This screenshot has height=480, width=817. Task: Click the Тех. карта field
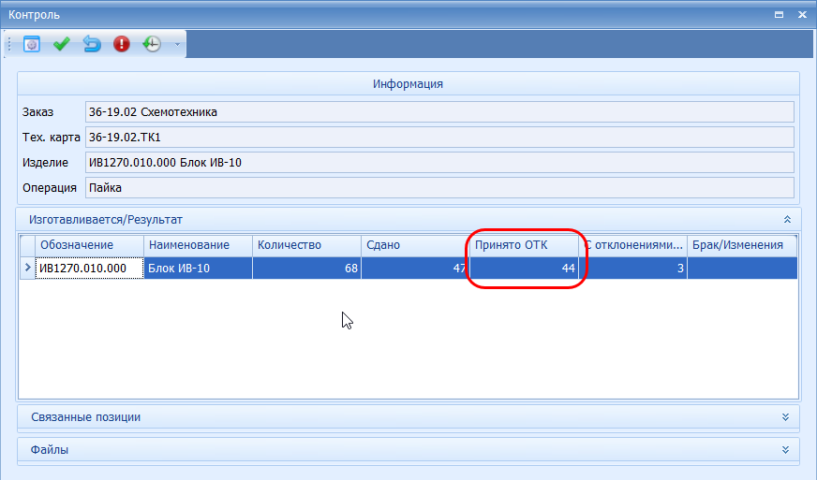(438, 138)
